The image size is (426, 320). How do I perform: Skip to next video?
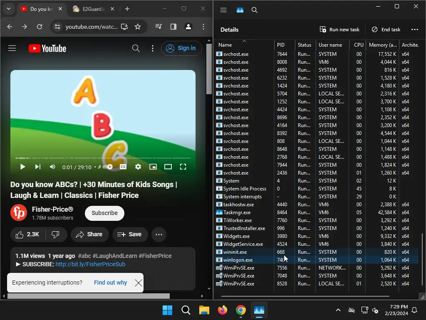(38, 167)
